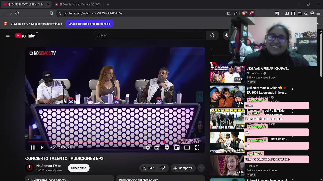The image size is (323, 181).
Task: Enter fullscreen mode
Action: 197,148
